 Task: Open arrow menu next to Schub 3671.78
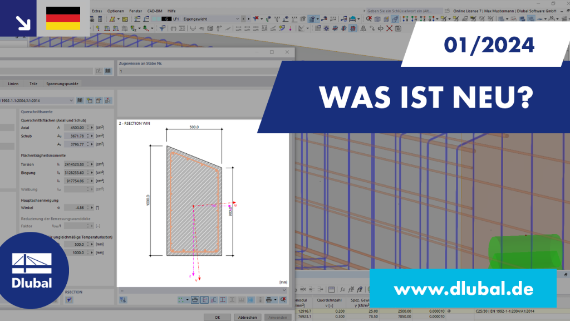point(92,136)
